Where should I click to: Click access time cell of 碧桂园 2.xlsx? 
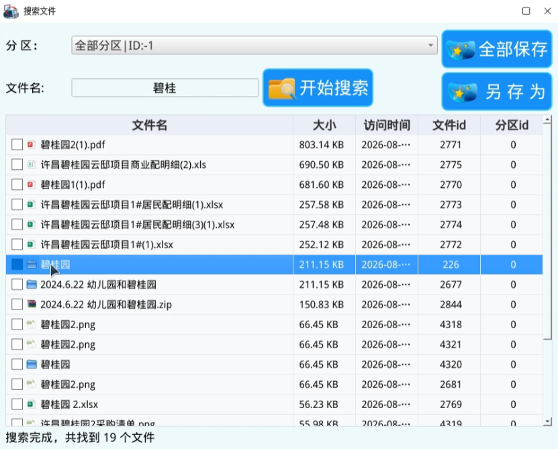point(385,404)
